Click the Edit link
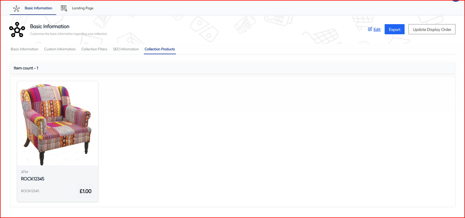 point(377,29)
